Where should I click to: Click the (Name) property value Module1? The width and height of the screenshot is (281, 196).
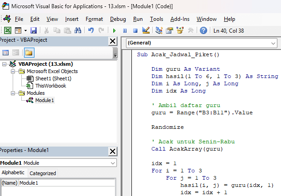67,183
